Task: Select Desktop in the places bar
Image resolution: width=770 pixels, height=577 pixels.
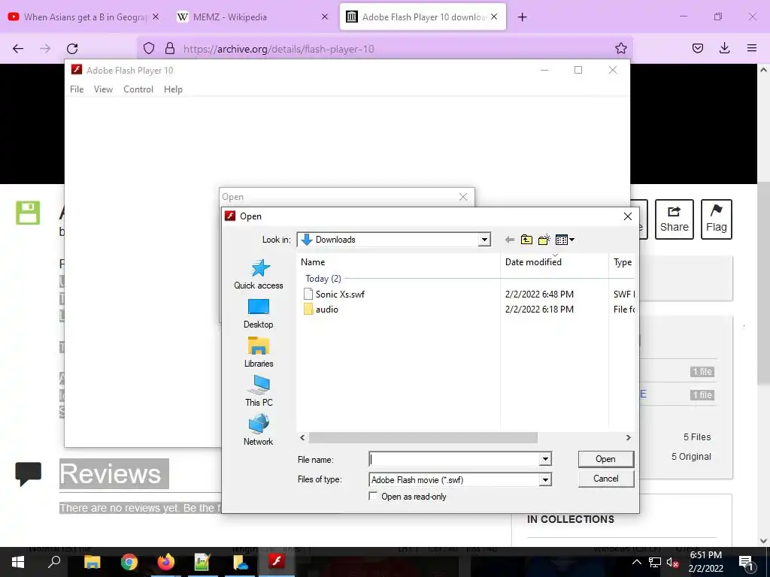Action: (259, 314)
